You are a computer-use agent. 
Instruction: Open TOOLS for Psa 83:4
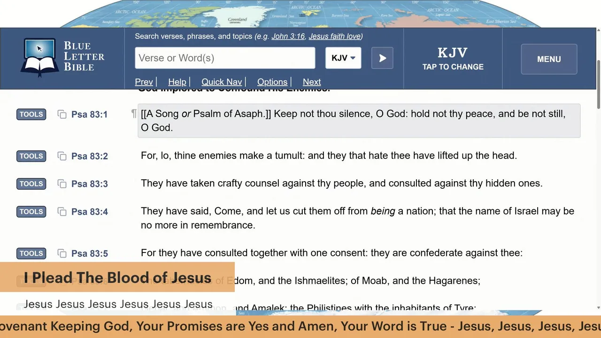31,212
